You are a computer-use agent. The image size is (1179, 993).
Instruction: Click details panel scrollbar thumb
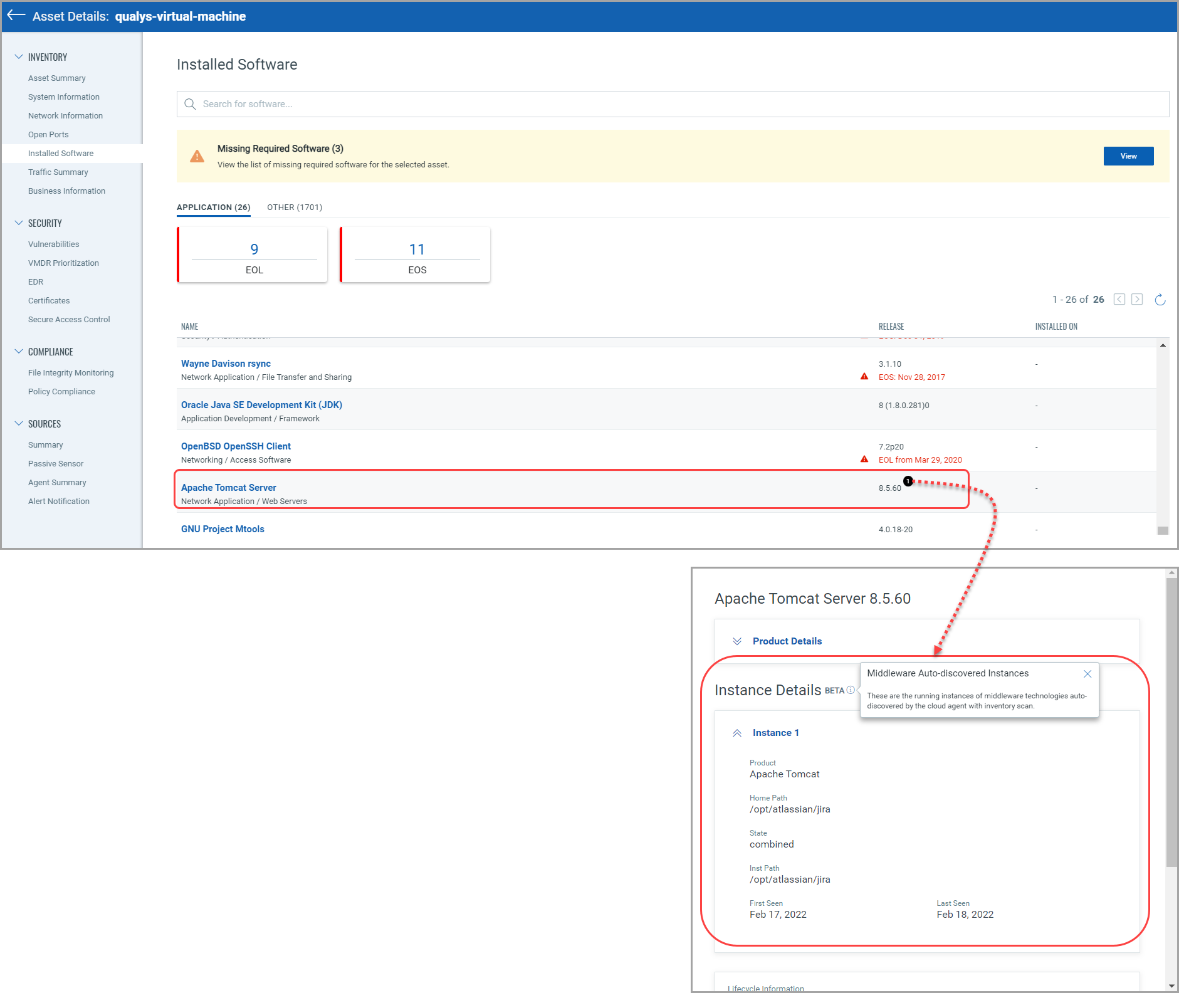click(x=1171, y=722)
